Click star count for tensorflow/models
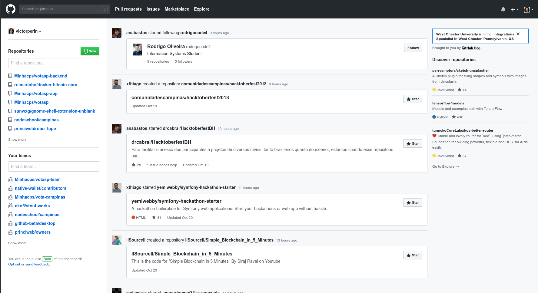Image resolution: width=538 pixels, height=293 pixels. tap(457, 117)
